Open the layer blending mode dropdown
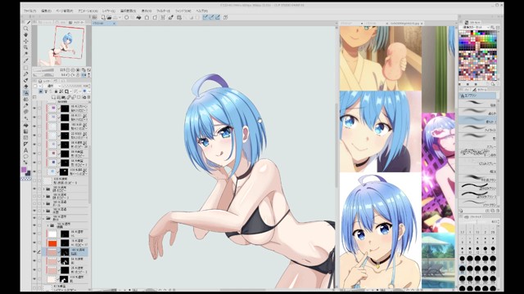 (53, 86)
